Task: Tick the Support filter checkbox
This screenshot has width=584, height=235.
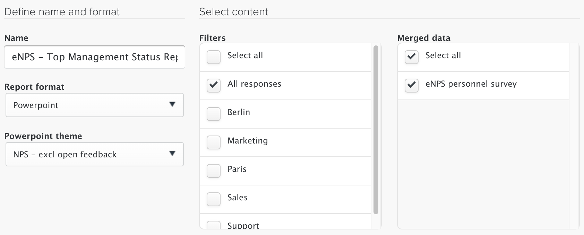Action: point(213,225)
